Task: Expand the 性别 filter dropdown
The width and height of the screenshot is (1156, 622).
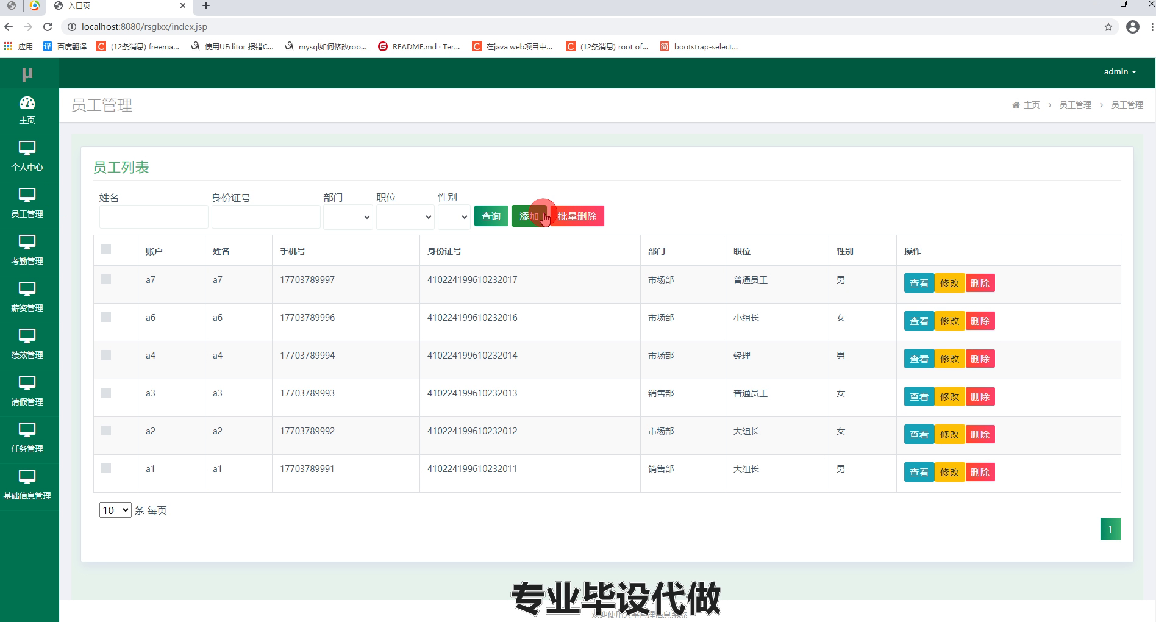Action: [454, 217]
